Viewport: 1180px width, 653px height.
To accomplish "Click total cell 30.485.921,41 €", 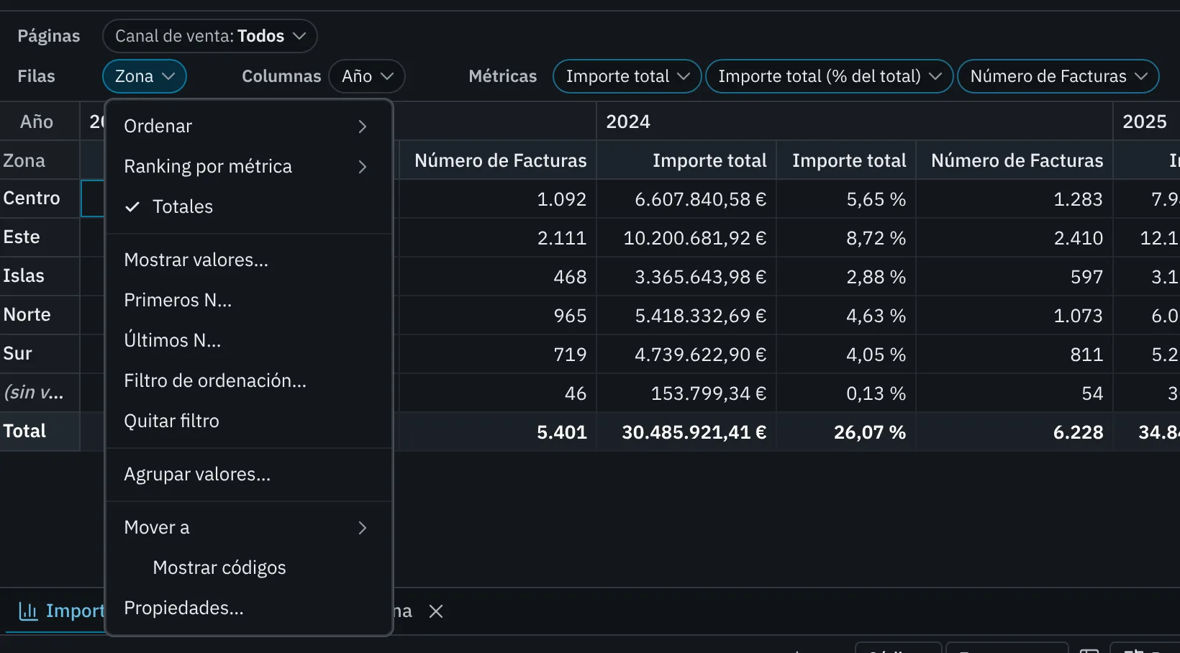I will pyautogui.click(x=686, y=432).
